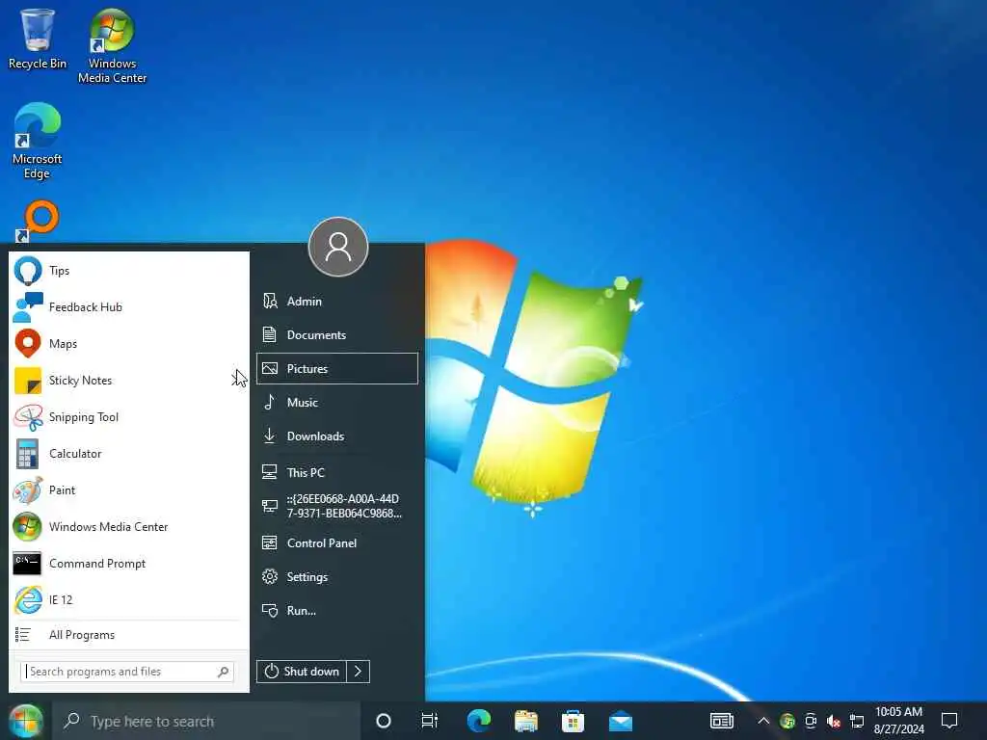Screen dimensions: 987x740
Task: Open the News widget taskbar icon
Action: click(721, 721)
